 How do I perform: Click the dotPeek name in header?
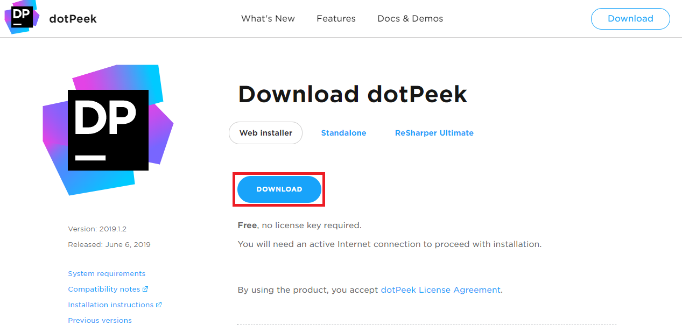73,19
